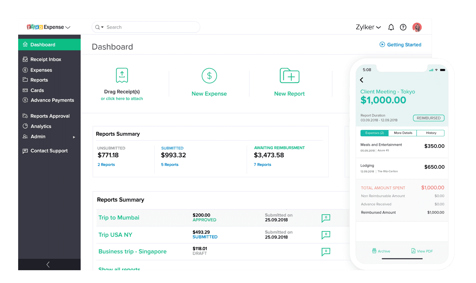Viewport: 476px width, 283px height.
Task: Expand the Admin submenu arrow
Action: click(x=74, y=137)
